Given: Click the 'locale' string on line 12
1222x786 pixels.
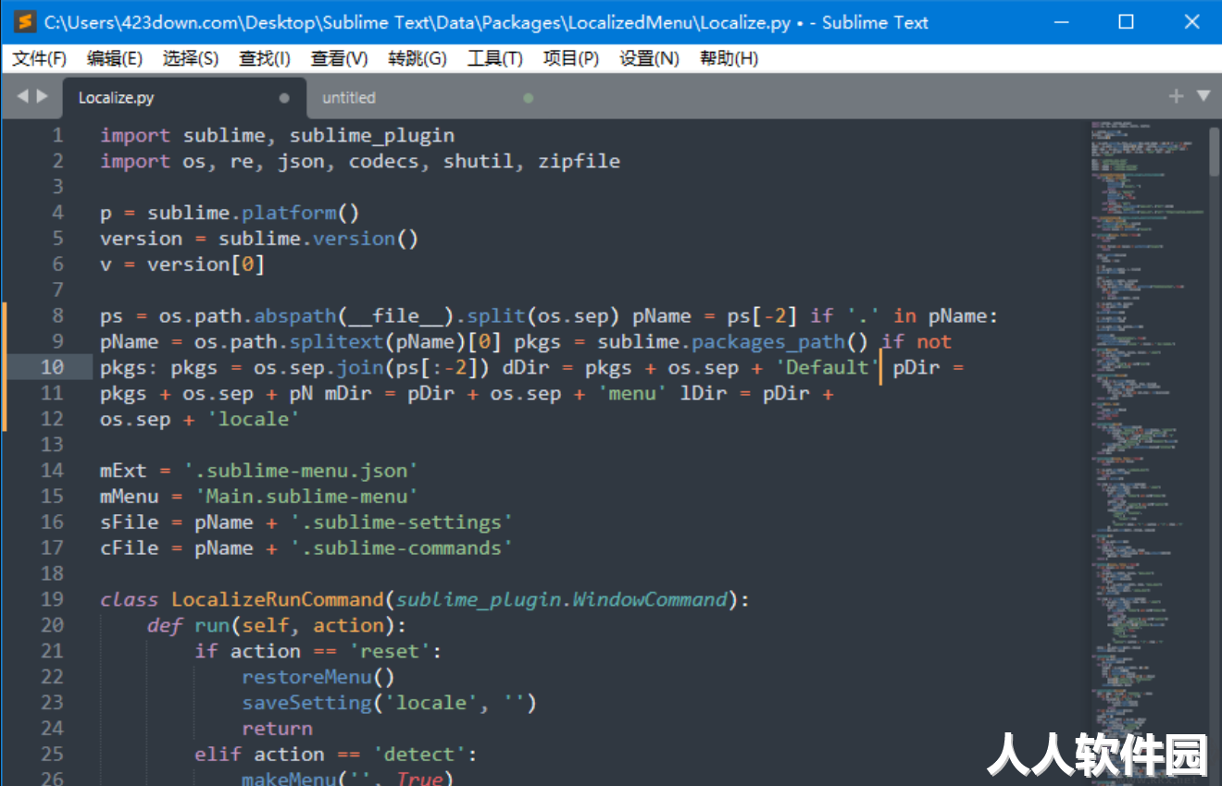Looking at the screenshot, I should point(254,419).
